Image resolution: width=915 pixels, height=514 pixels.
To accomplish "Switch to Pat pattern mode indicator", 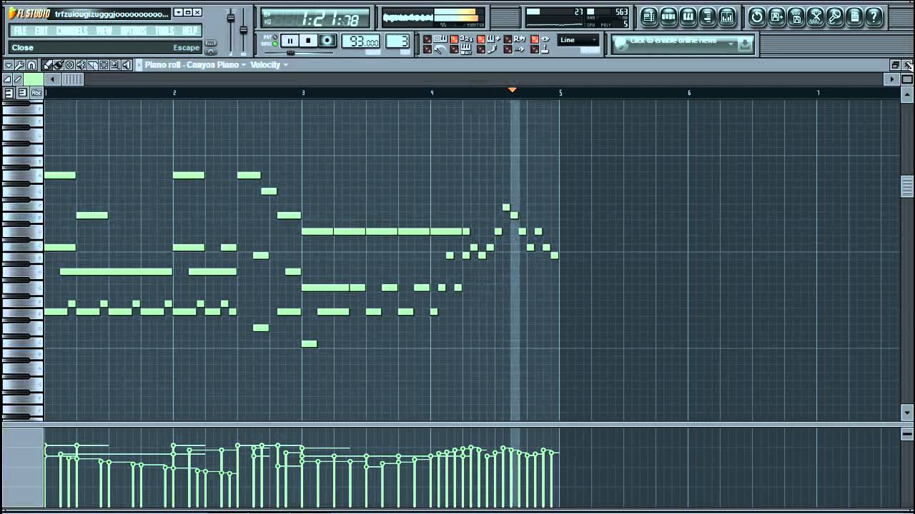I will [x=274, y=37].
